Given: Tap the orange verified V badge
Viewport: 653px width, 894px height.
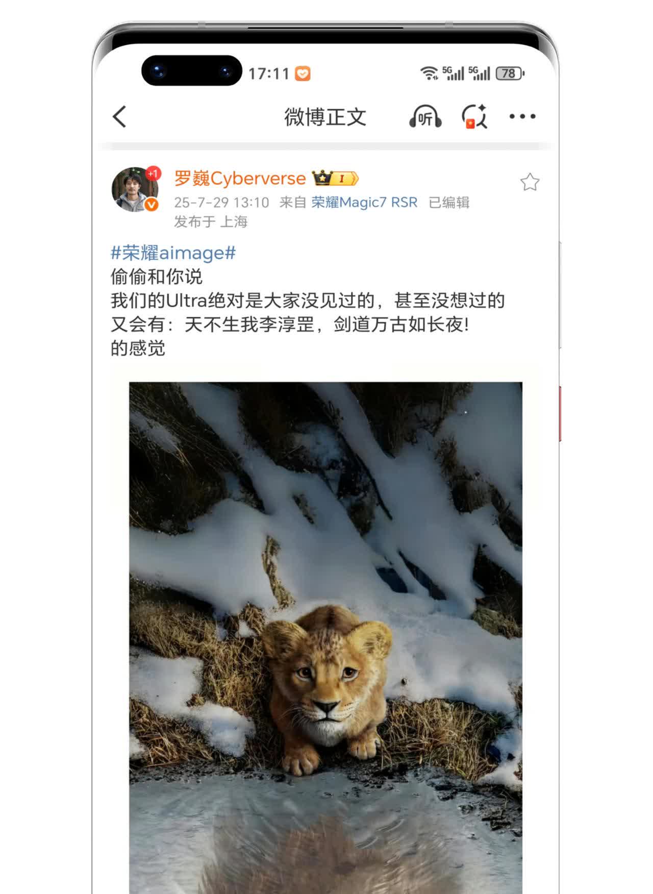Looking at the screenshot, I should [151, 205].
